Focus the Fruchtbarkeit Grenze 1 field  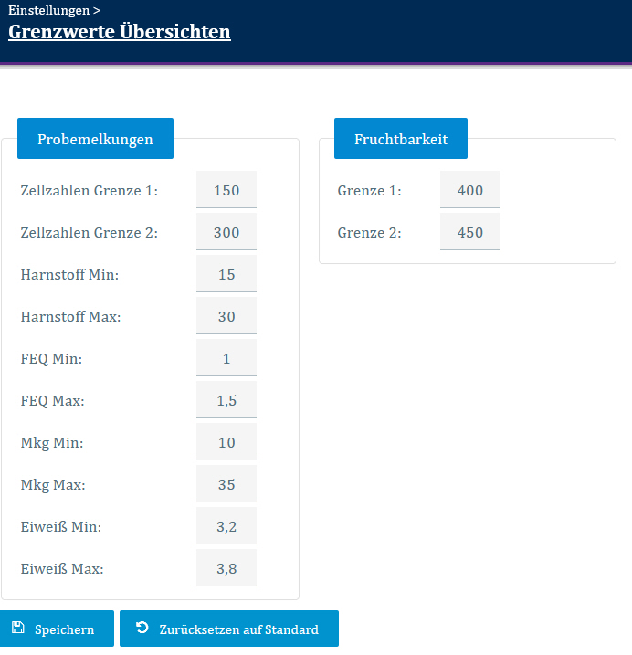469,190
